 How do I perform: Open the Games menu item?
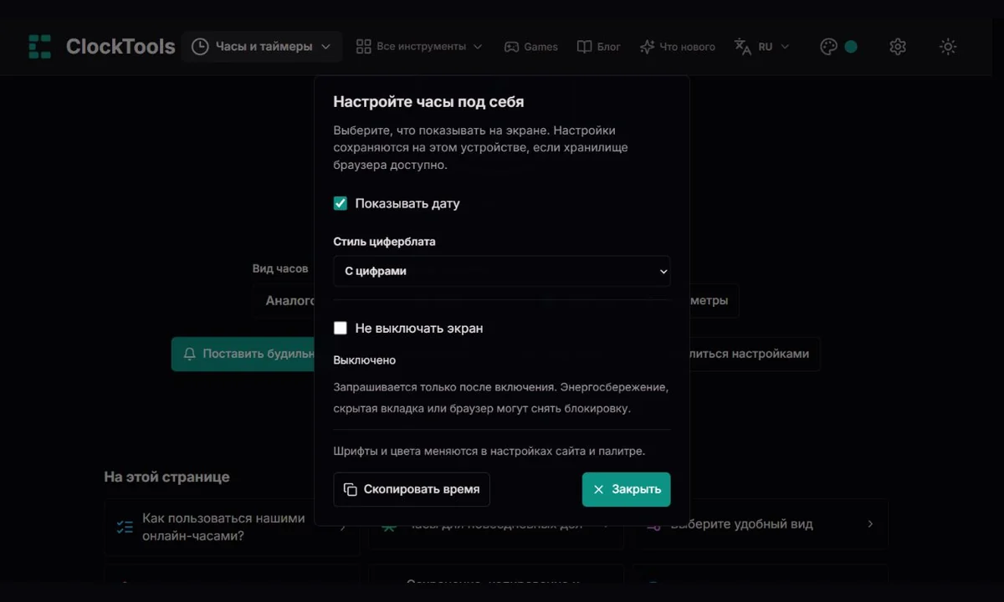(530, 47)
